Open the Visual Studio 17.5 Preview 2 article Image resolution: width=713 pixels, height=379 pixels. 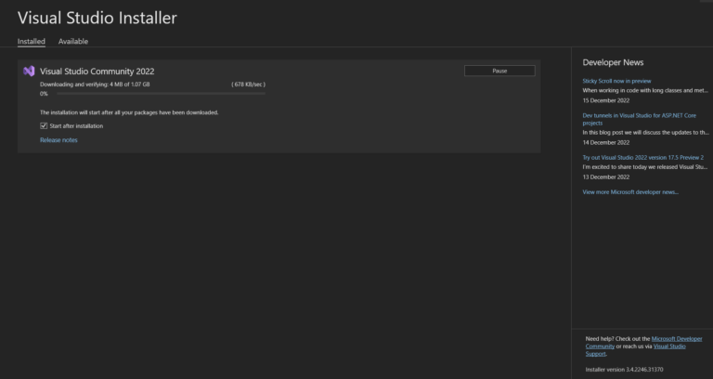pos(642,158)
